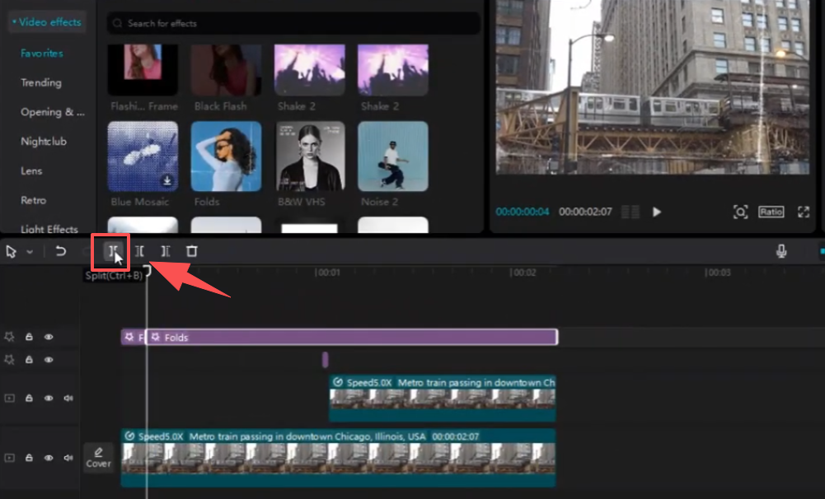Mute the bottom main video track audio

[68, 457]
